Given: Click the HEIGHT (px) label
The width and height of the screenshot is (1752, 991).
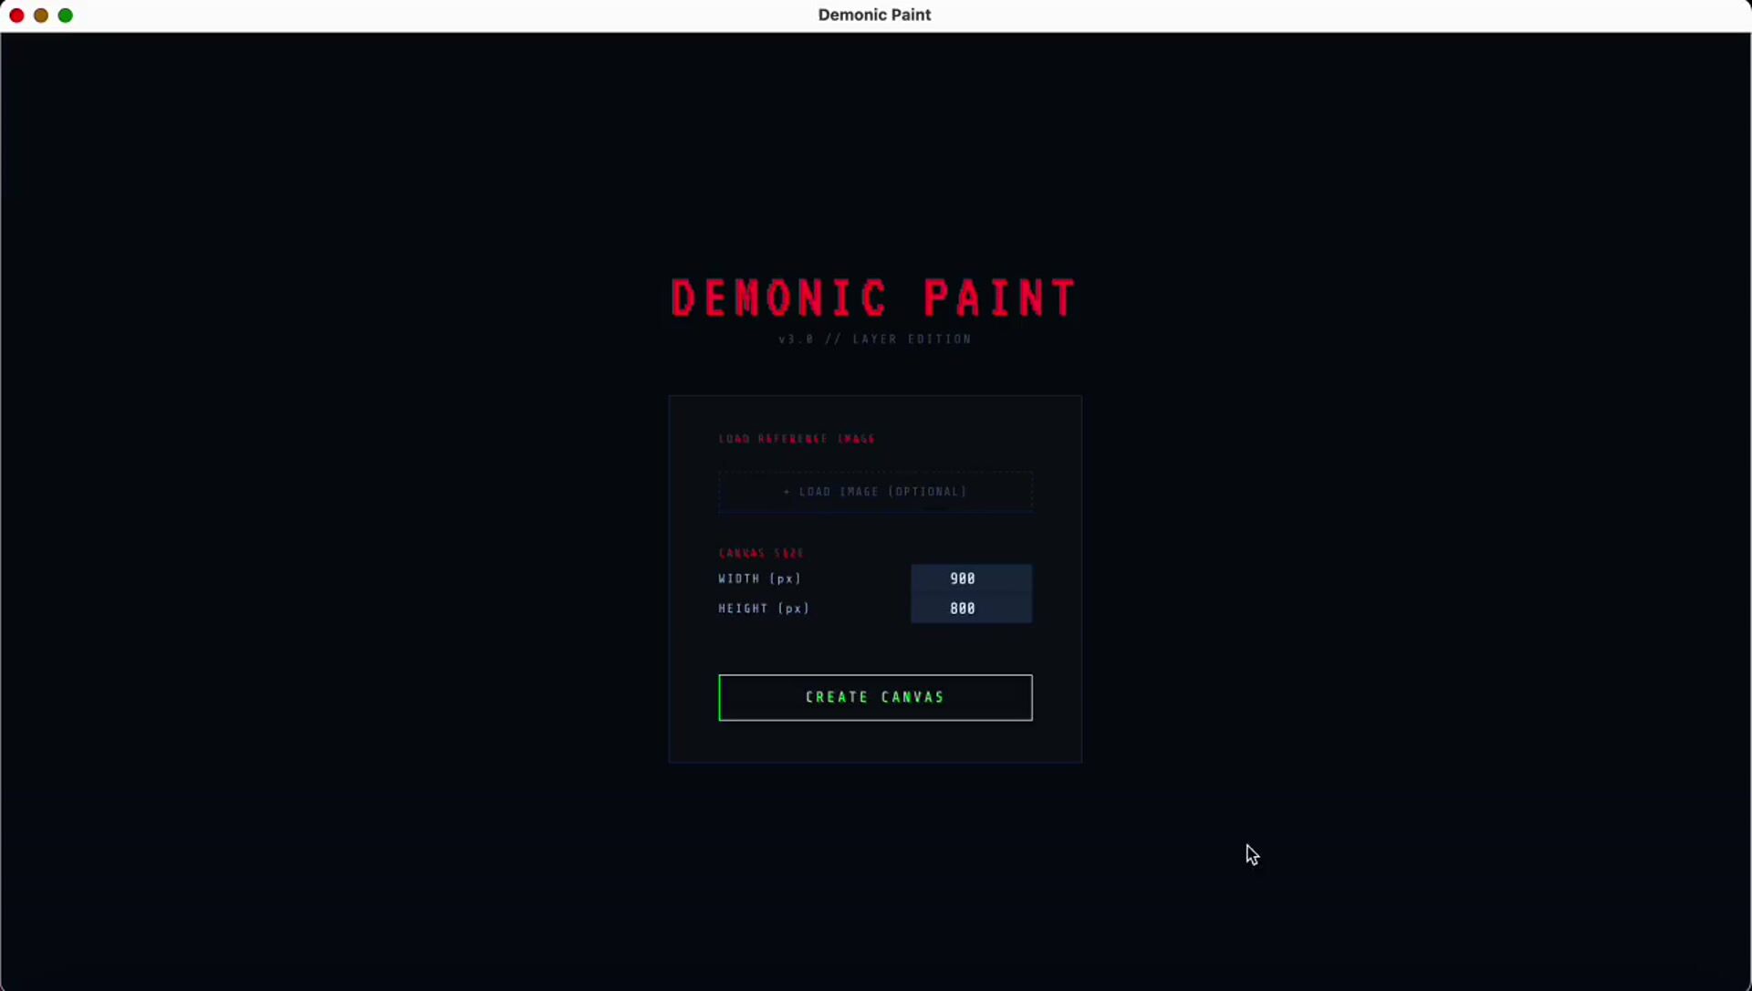Looking at the screenshot, I should pyautogui.click(x=764, y=609).
